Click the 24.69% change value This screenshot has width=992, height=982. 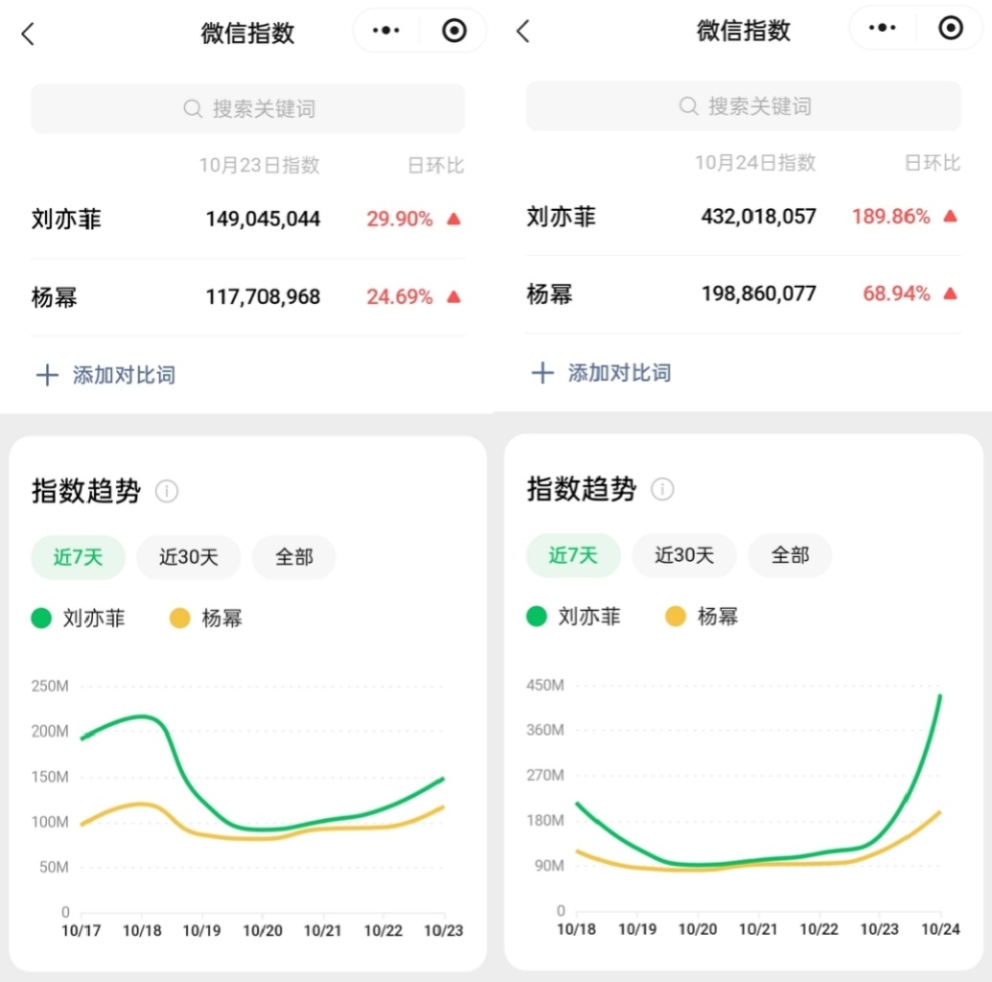tap(400, 297)
